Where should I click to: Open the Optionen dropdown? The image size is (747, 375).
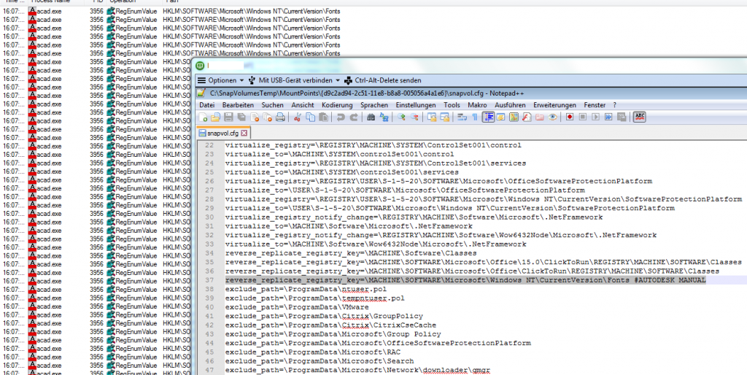pyautogui.click(x=220, y=80)
